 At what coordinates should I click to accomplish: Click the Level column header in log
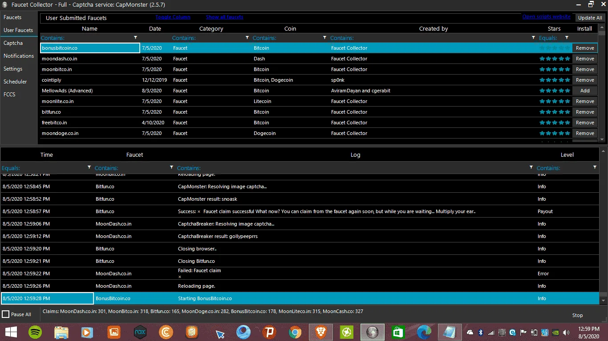click(x=567, y=155)
